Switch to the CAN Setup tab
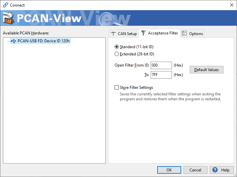 coord(124,33)
